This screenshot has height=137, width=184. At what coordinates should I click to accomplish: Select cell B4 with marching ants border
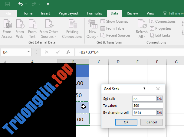point(83,107)
